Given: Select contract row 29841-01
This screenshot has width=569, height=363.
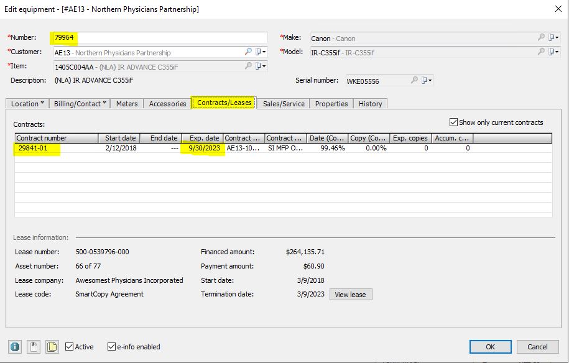Looking at the screenshot, I should 284,148.
